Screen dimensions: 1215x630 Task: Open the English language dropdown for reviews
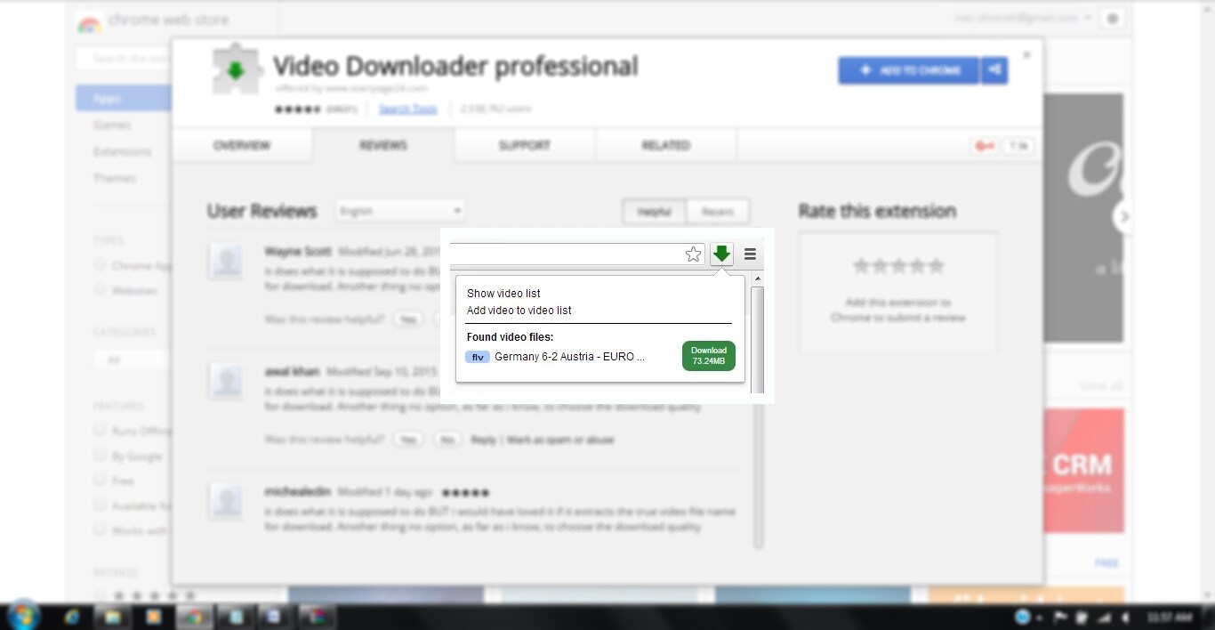coord(400,211)
